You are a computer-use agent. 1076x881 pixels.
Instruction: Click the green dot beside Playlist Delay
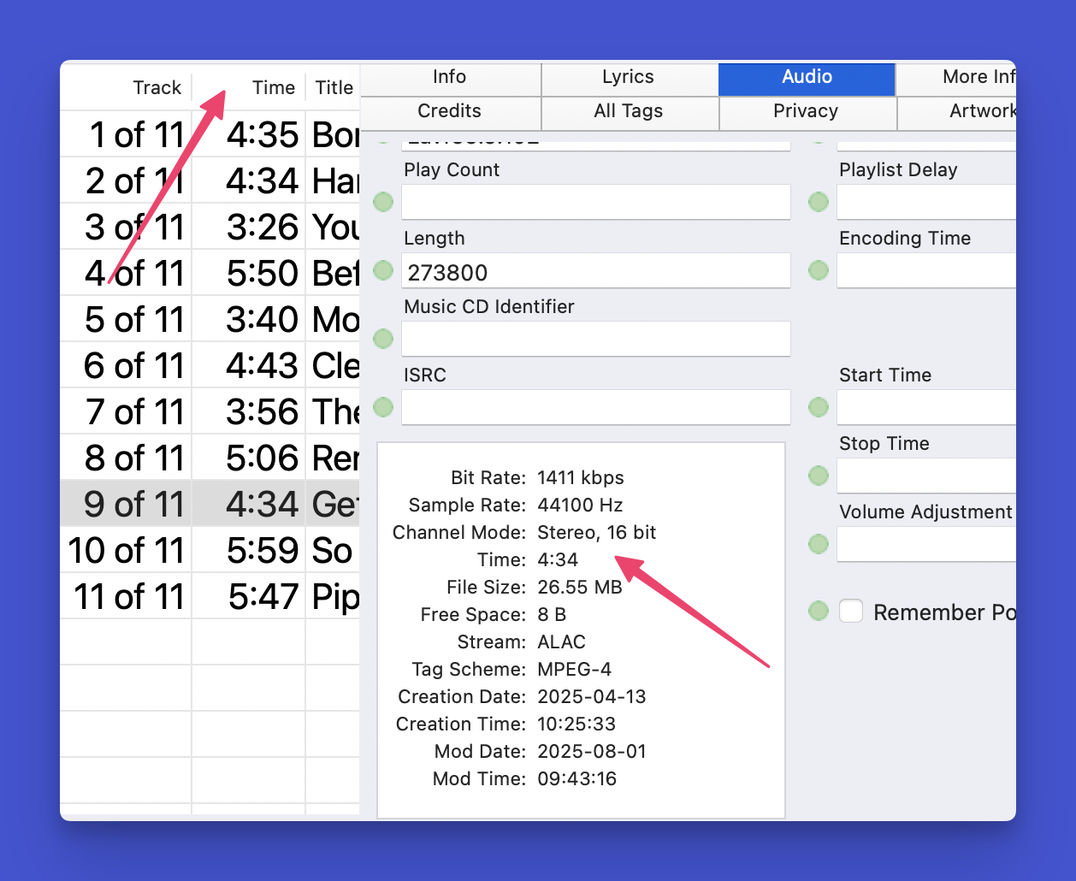(819, 202)
